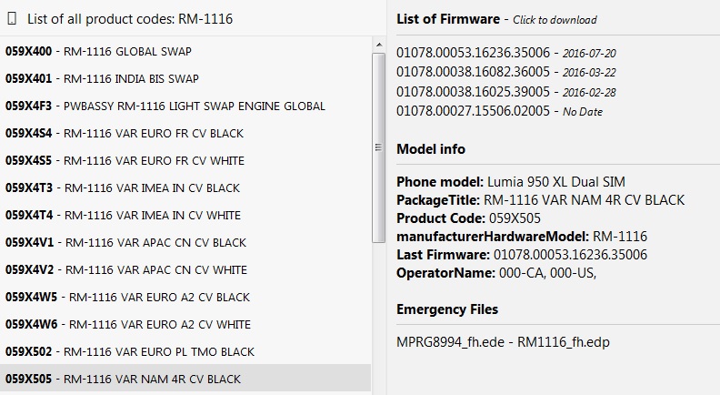This screenshot has width=720, height=395.
Task: Select 059X4S5 VAR EURO FR CV WHITE
Action: coord(185,160)
